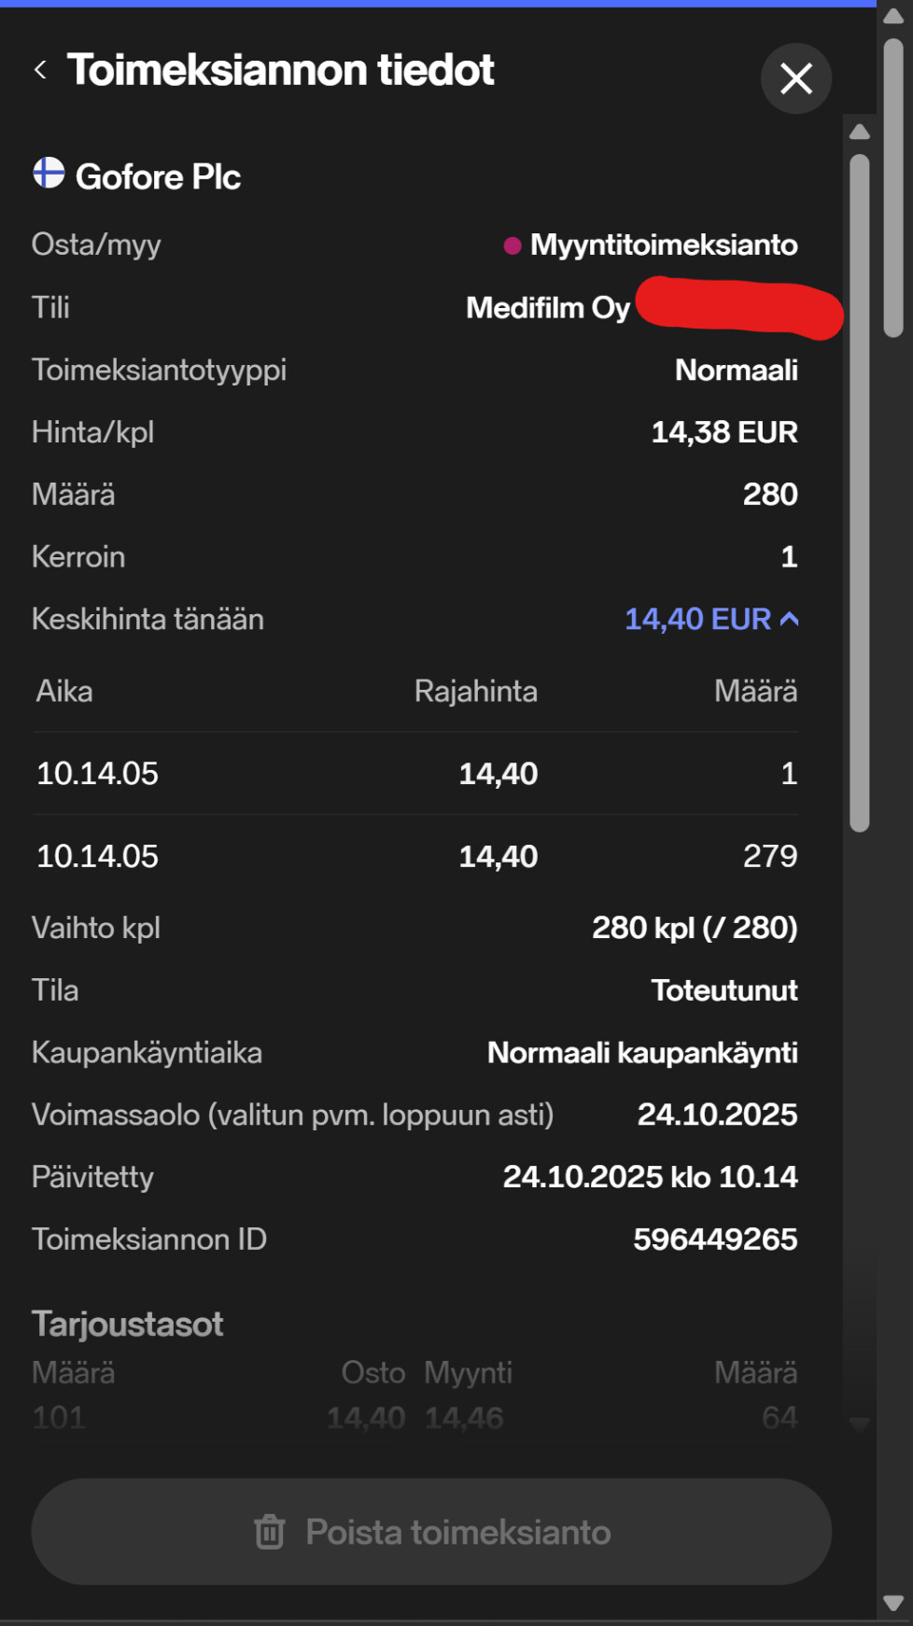Click the pink dot next to Myyntitoimeksianto
The width and height of the screenshot is (913, 1626).
(512, 245)
